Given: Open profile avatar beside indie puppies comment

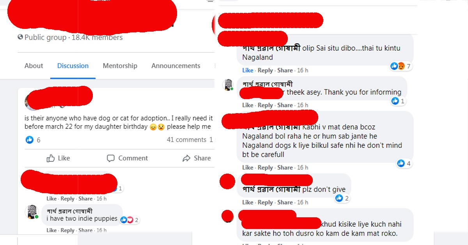Looking at the screenshot, I should [31, 212].
